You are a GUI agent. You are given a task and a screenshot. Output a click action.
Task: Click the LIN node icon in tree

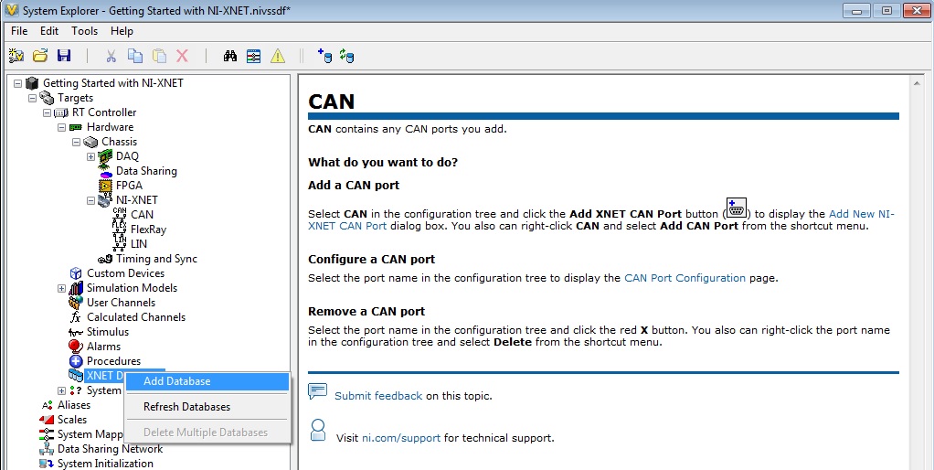(120, 243)
